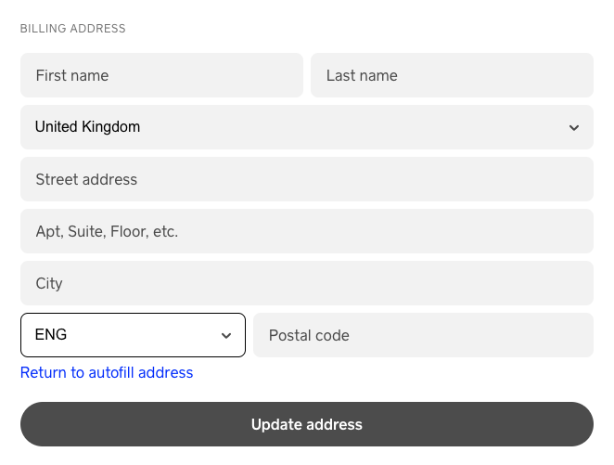
Task: Click the 'City' placeholder text
Action: click(49, 284)
